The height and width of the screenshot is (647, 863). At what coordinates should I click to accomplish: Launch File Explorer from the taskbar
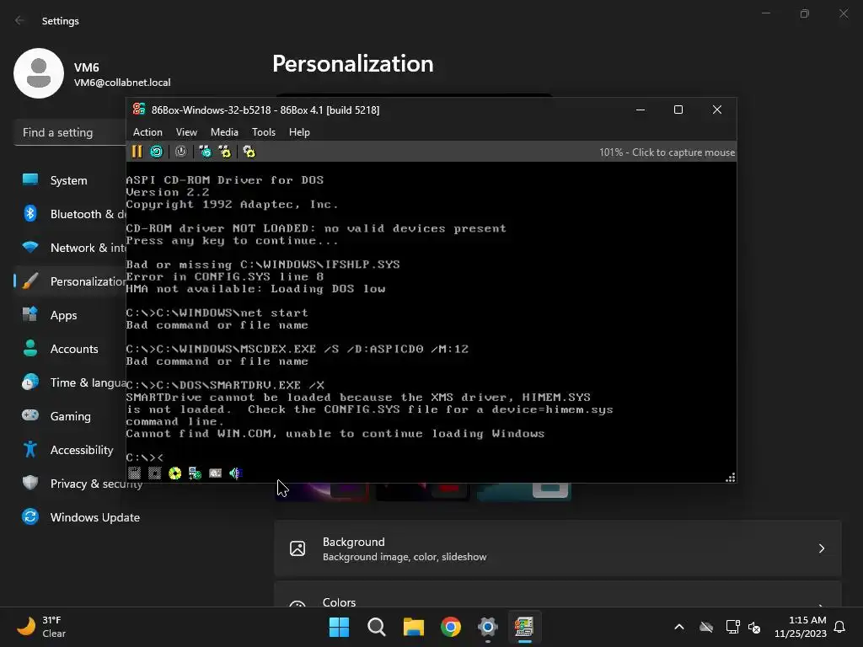coord(413,627)
